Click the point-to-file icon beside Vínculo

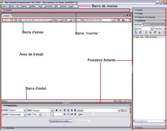pos(122,110)
